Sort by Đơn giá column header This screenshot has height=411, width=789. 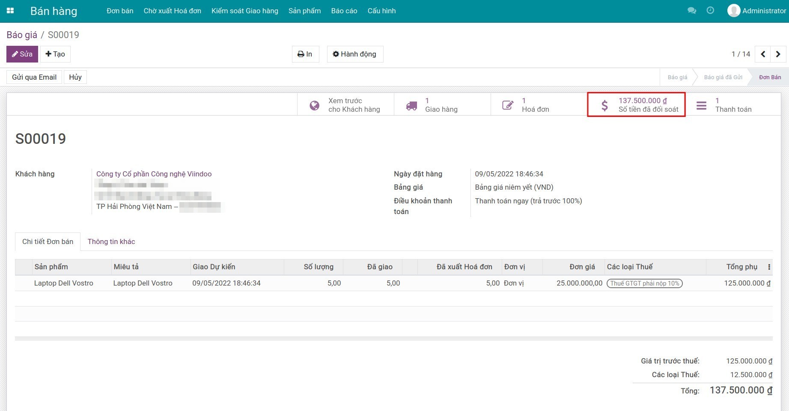coord(574,267)
